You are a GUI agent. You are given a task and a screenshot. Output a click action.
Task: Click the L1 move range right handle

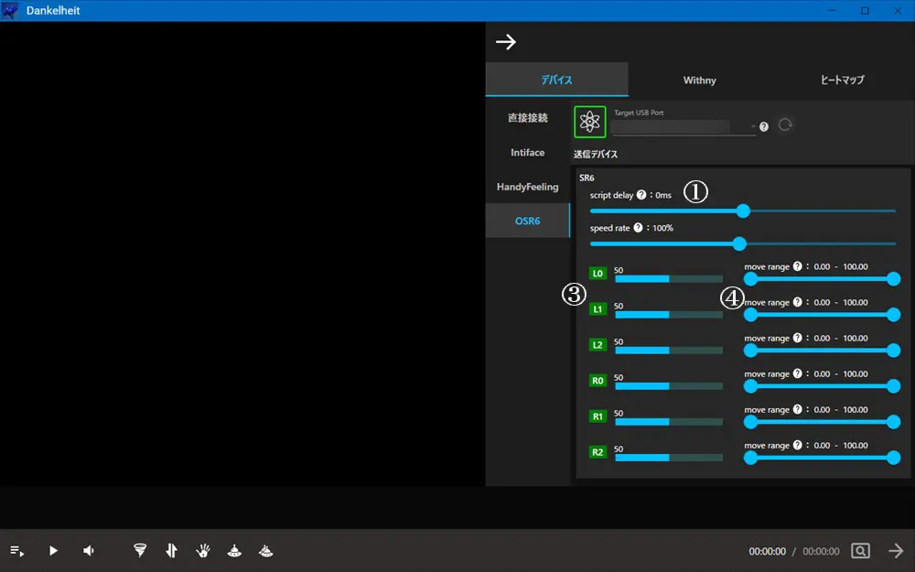point(893,315)
